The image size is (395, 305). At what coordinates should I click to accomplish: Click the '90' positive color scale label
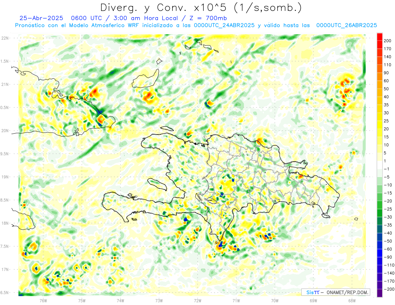click(x=387, y=73)
